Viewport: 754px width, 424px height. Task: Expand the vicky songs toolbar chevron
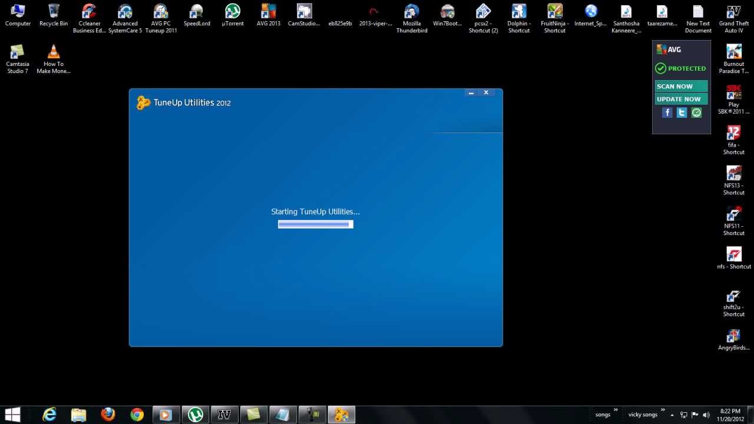click(663, 410)
